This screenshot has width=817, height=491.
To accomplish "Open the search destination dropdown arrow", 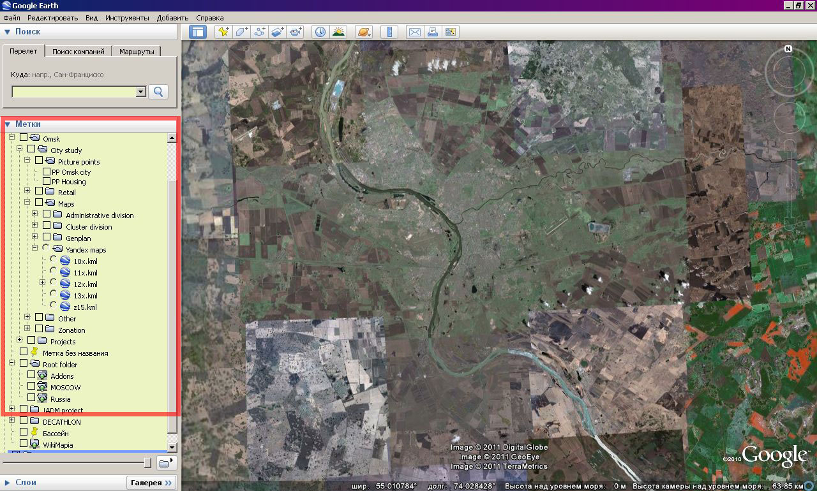I will click(x=141, y=92).
